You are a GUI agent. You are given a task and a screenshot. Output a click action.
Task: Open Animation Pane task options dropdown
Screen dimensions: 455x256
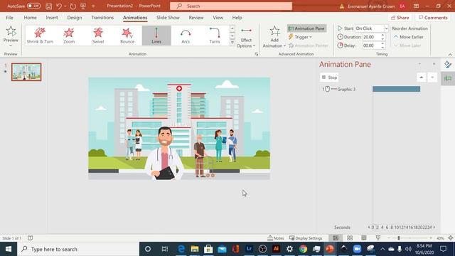coord(419,64)
